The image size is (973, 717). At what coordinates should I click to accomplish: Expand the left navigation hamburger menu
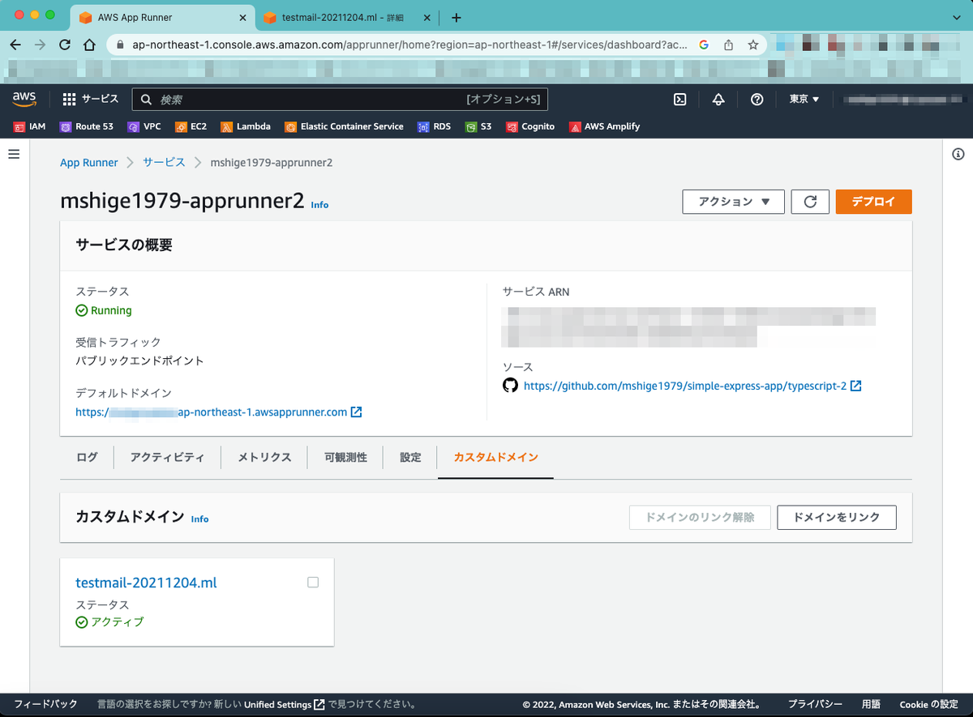(x=14, y=154)
